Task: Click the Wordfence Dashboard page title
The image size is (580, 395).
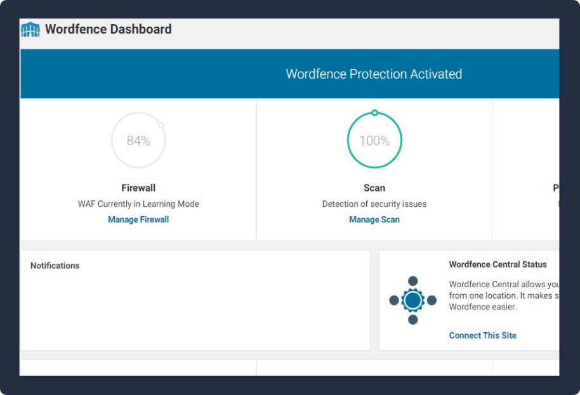Action: tap(108, 29)
